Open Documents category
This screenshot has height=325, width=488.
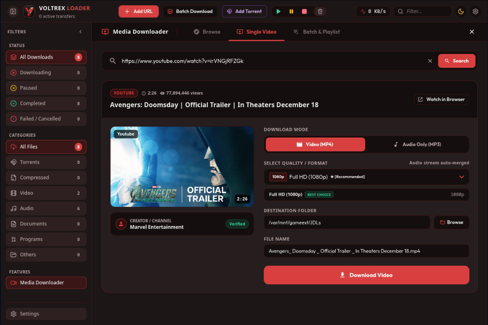point(46,224)
